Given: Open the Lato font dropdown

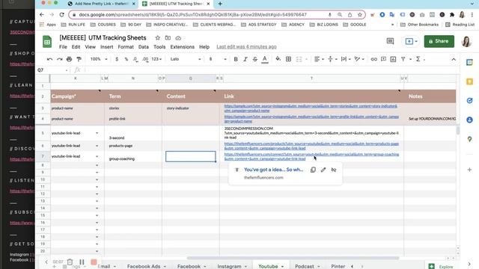Looking at the screenshot, I should pyautogui.click(x=186, y=59).
